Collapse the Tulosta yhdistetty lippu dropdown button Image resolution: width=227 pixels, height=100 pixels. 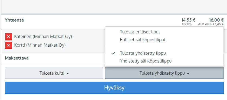click(x=164, y=73)
